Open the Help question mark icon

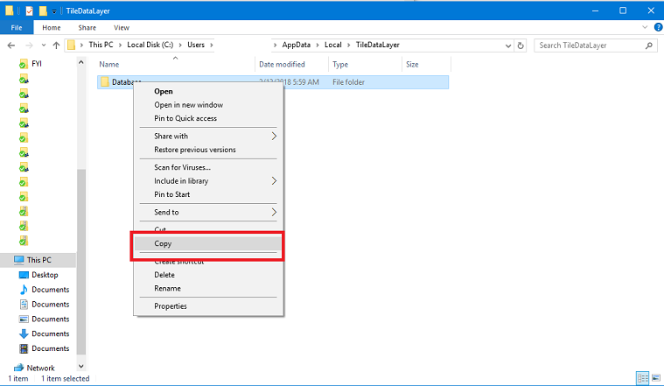click(658, 27)
